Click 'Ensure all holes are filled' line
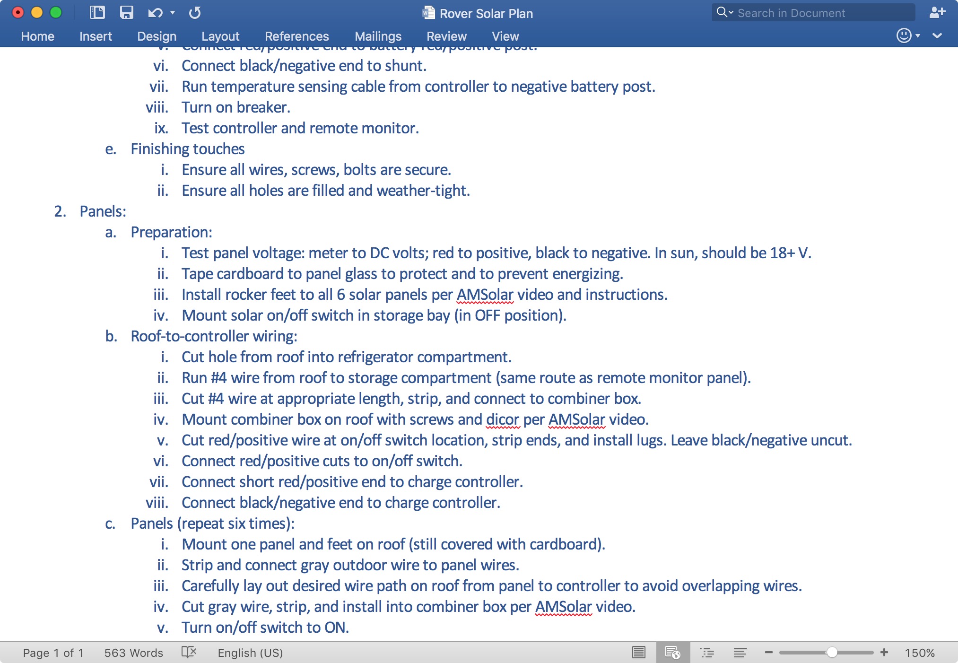 tap(326, 191)
